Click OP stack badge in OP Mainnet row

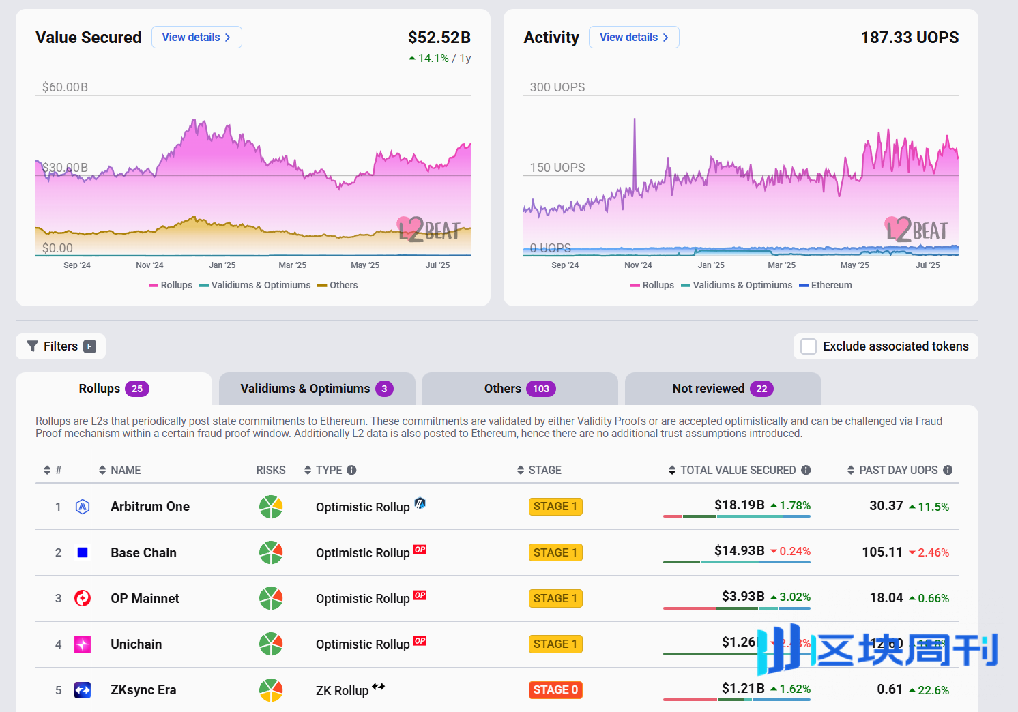pos(420,595)
